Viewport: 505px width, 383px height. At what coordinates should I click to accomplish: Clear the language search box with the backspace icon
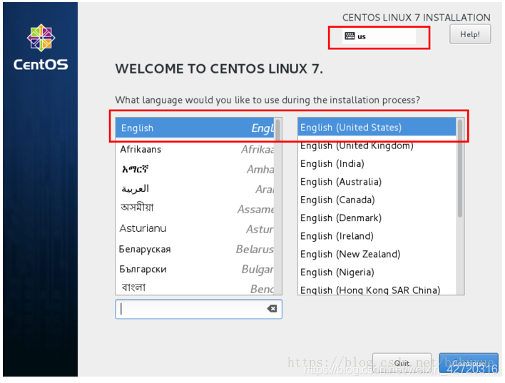tap(272, 309)
